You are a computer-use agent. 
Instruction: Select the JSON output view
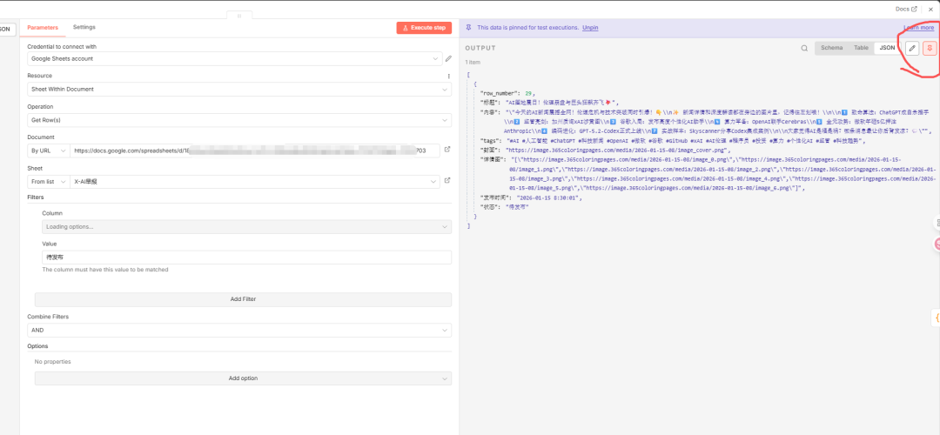(886, 48)
